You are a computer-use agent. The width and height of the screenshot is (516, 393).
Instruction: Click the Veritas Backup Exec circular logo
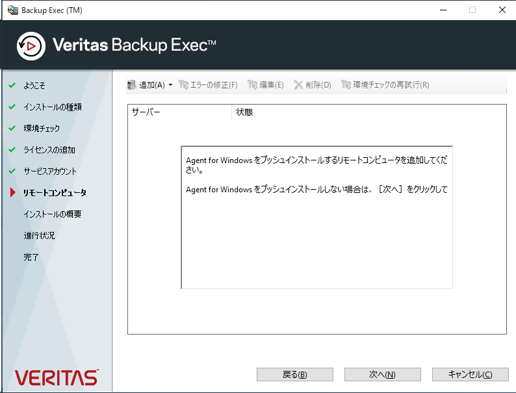point(31,46)
